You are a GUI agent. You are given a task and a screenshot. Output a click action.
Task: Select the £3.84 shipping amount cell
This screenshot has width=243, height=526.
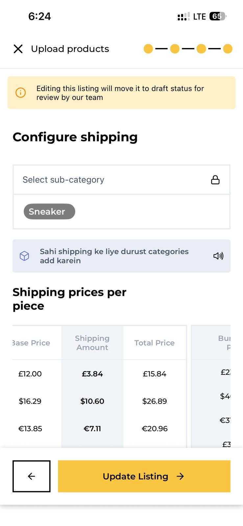92,374
